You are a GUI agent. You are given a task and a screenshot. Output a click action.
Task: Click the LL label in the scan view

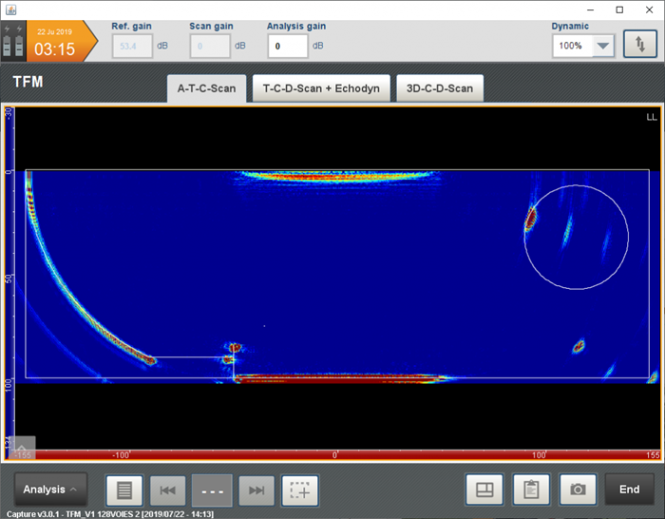pyautogui.click(x=652, y=117)
